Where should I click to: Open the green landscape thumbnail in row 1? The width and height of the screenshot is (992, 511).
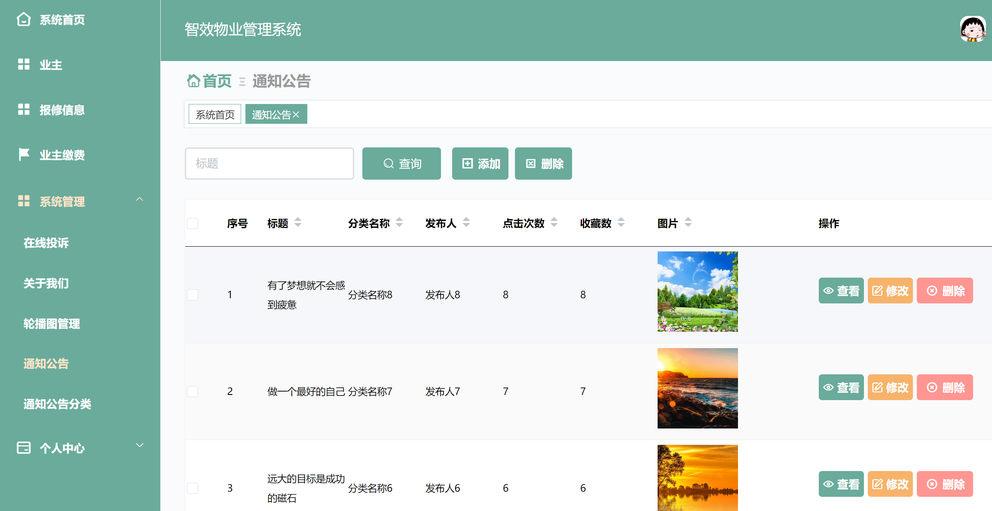click(x=698, y=291)
